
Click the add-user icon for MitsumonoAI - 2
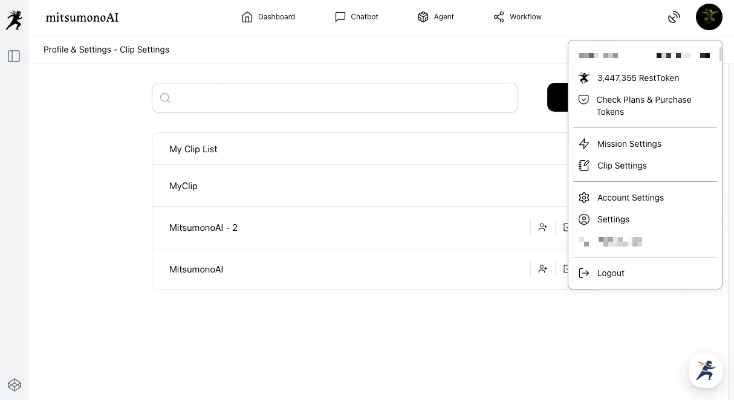click(x=543, y=228)
